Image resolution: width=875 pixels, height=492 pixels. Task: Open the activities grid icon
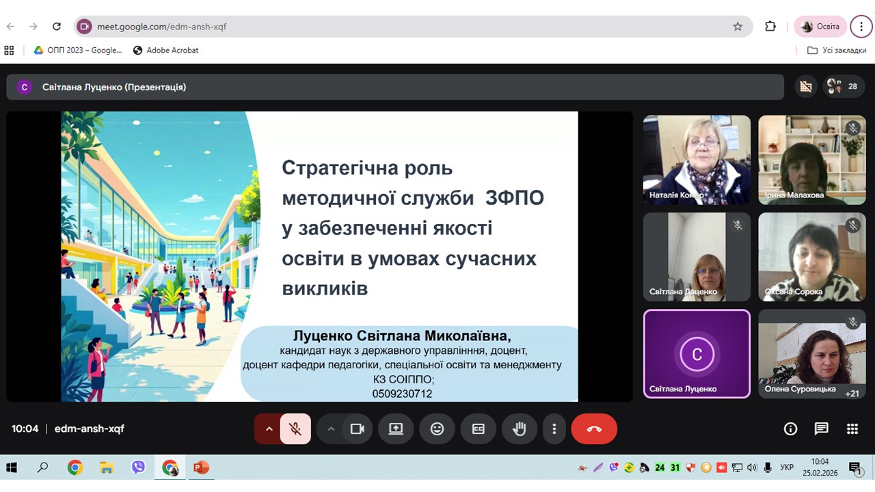coord(852,429)
